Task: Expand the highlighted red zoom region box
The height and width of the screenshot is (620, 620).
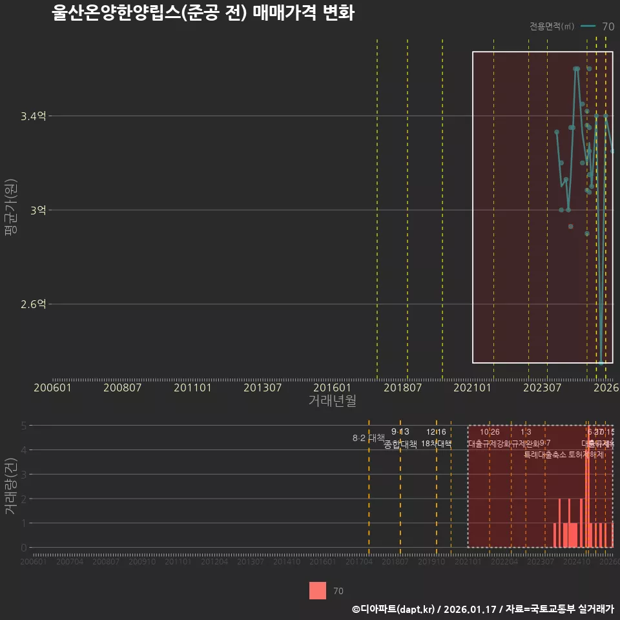Action: (542, 207)
